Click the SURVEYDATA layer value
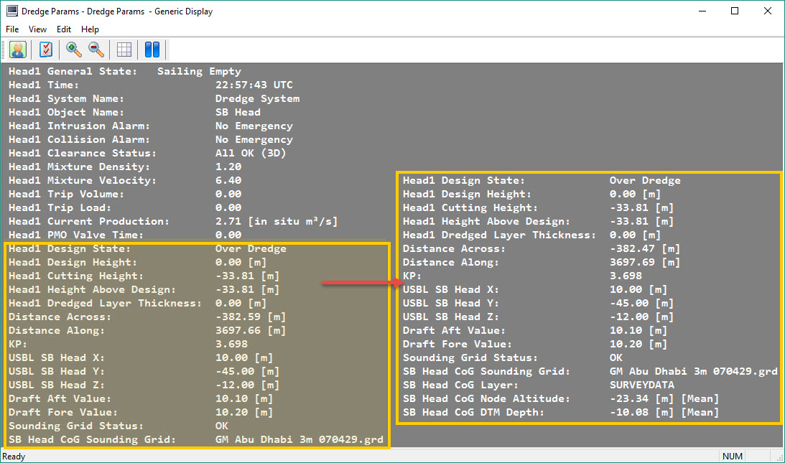 [641, 385]
